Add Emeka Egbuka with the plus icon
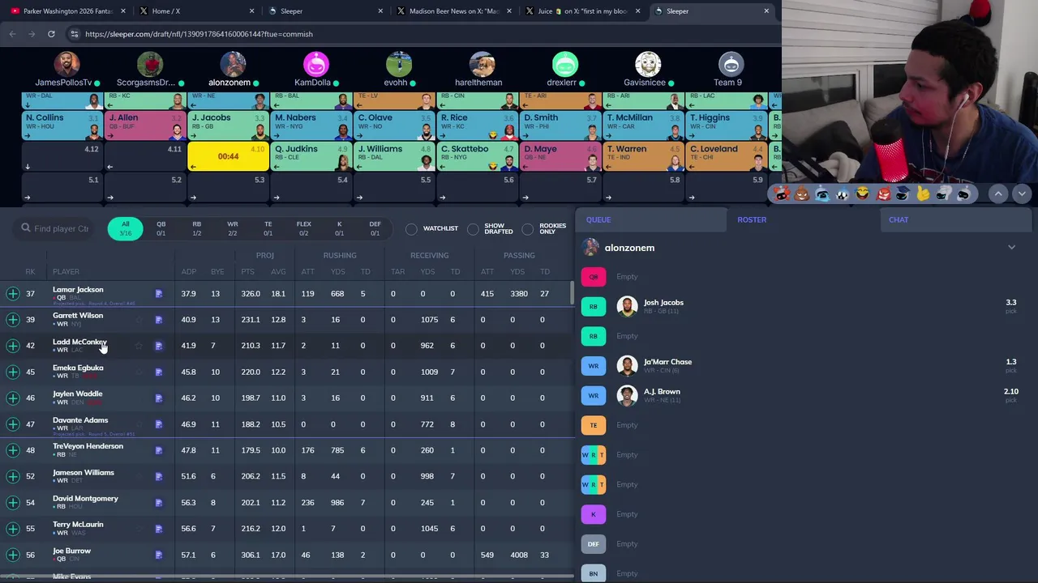Image resolution: width=1038 pixels, height=583 pixels. click(13, 372)
